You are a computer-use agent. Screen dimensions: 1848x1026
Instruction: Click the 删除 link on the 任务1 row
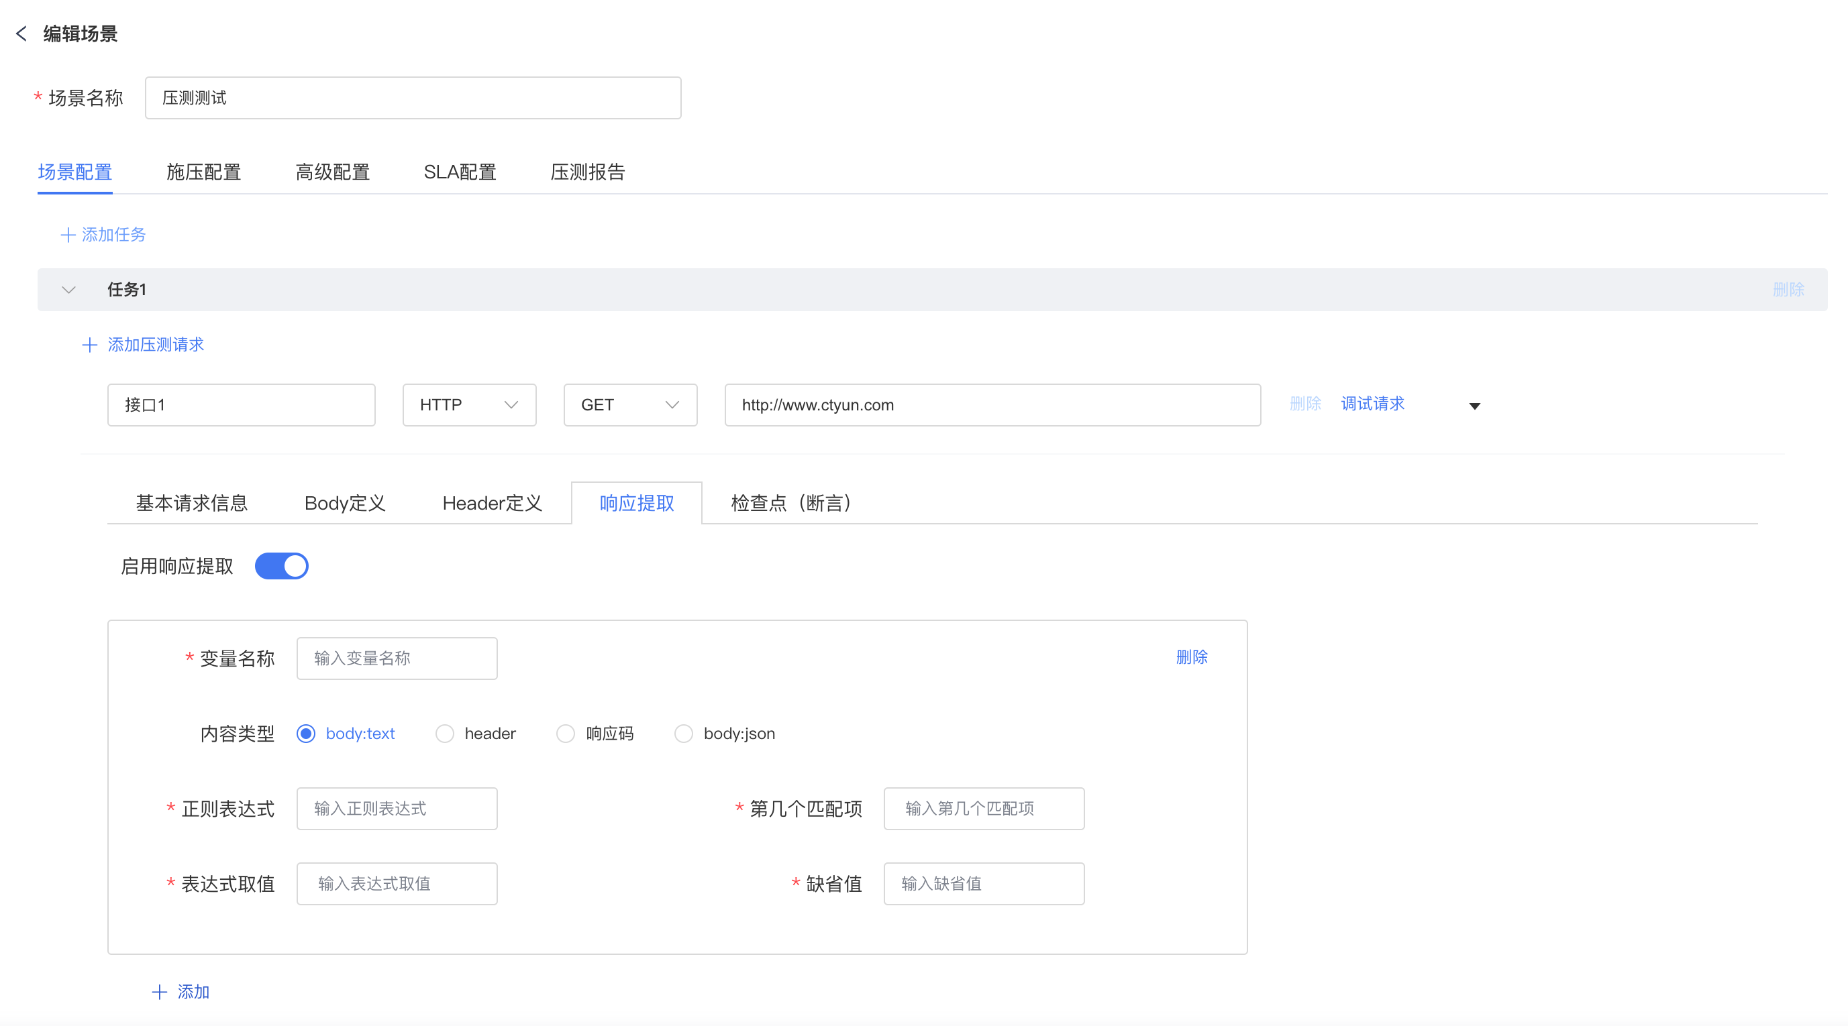[1788, 290]
